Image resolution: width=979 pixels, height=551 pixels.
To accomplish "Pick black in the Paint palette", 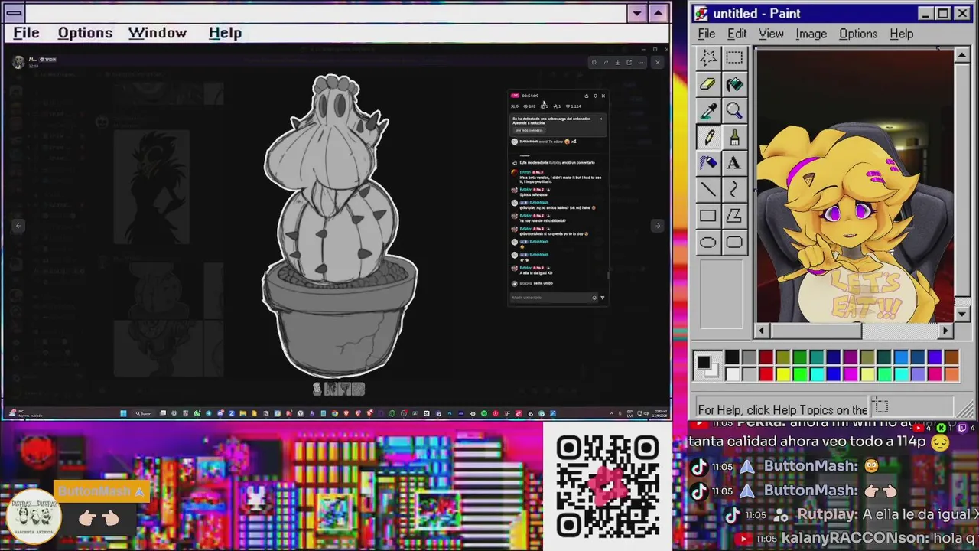I will [732, 357].
